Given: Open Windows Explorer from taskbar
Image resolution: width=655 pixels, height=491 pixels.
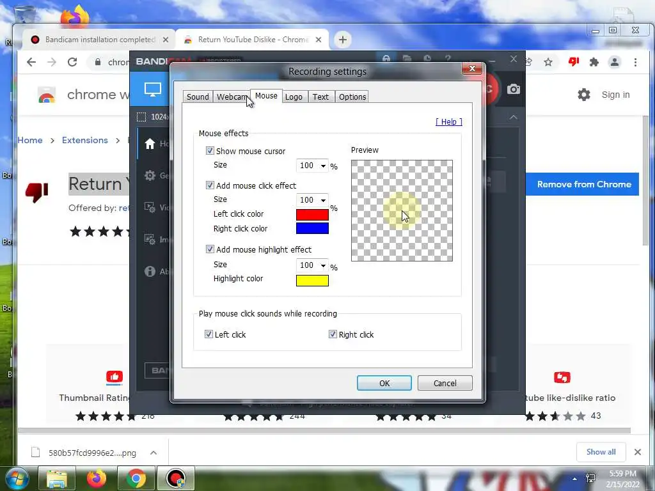Looking at the screenshot, I should (57, 478).
